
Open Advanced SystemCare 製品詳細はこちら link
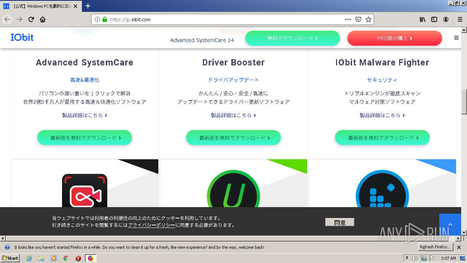pos(85,115)
